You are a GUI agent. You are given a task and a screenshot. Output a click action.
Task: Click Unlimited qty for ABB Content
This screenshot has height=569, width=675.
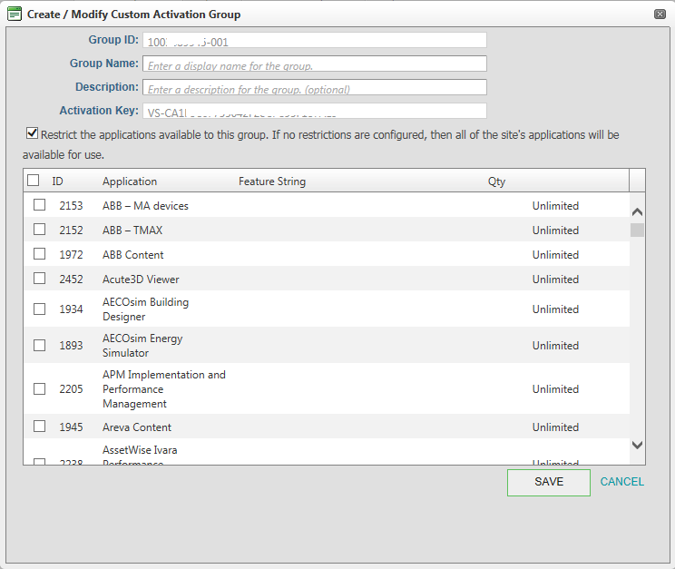(555, 255)
